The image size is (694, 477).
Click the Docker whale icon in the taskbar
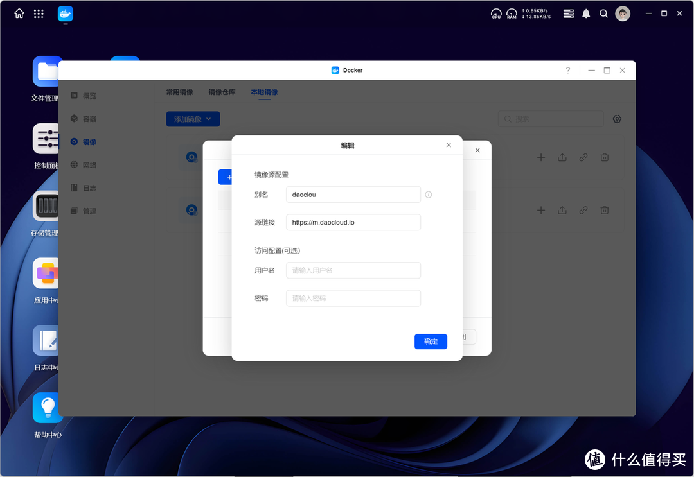click(64, 13)
